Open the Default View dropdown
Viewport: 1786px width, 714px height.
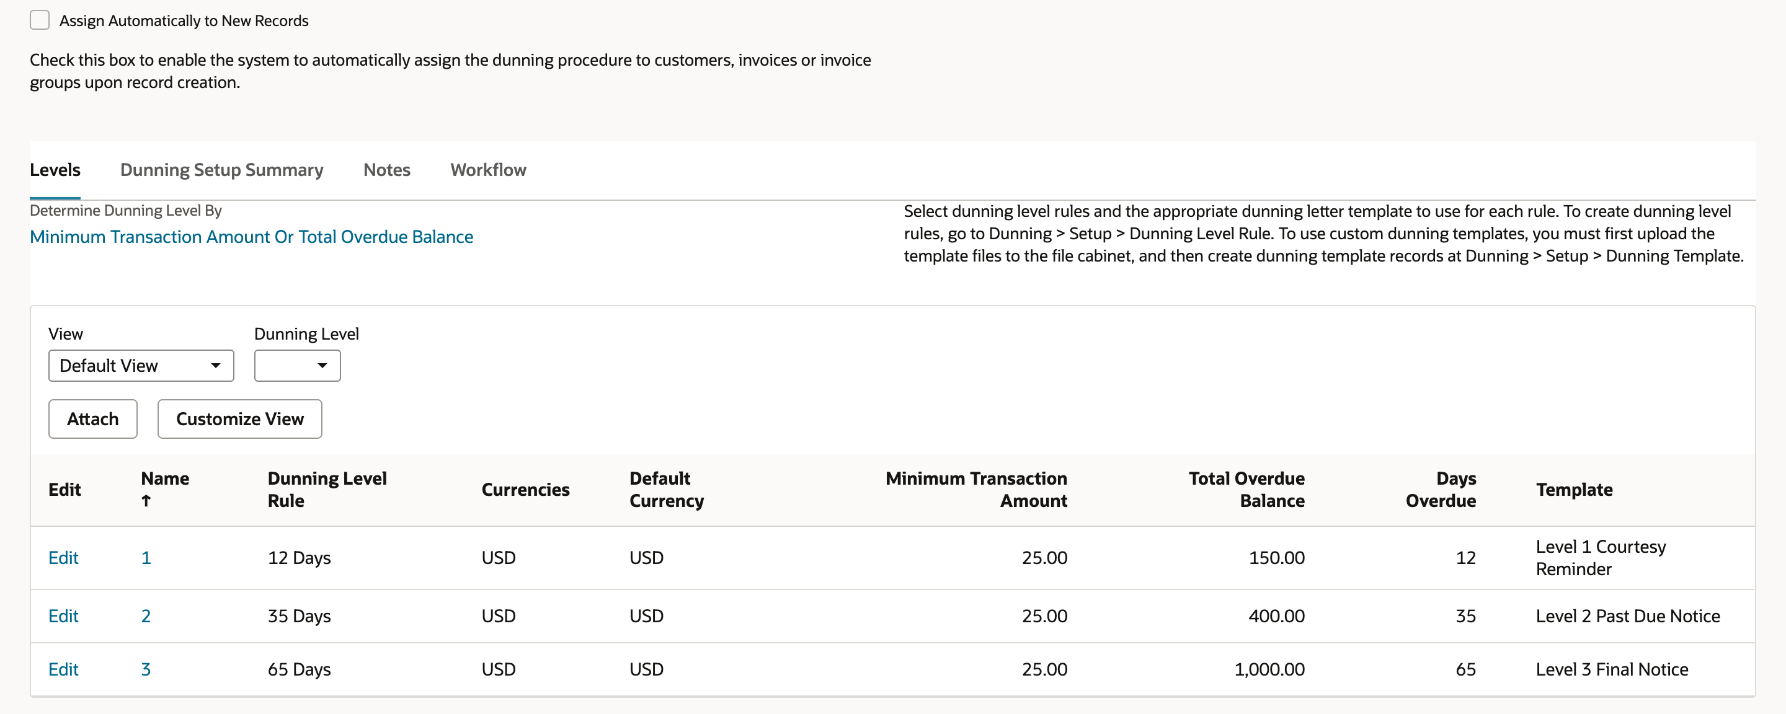click(x=141, y=365)
